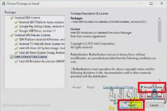Image resolution: width=167 pixels, height=111 pixels.
Task: Select the Reject radio button
Action: (85, 87)
